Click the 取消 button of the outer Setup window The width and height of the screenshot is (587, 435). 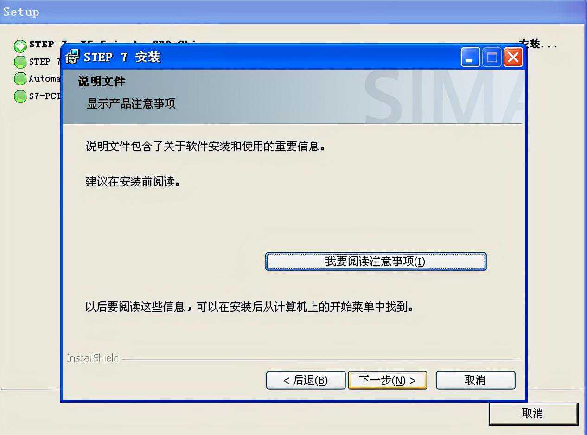[x=533, y=414]
